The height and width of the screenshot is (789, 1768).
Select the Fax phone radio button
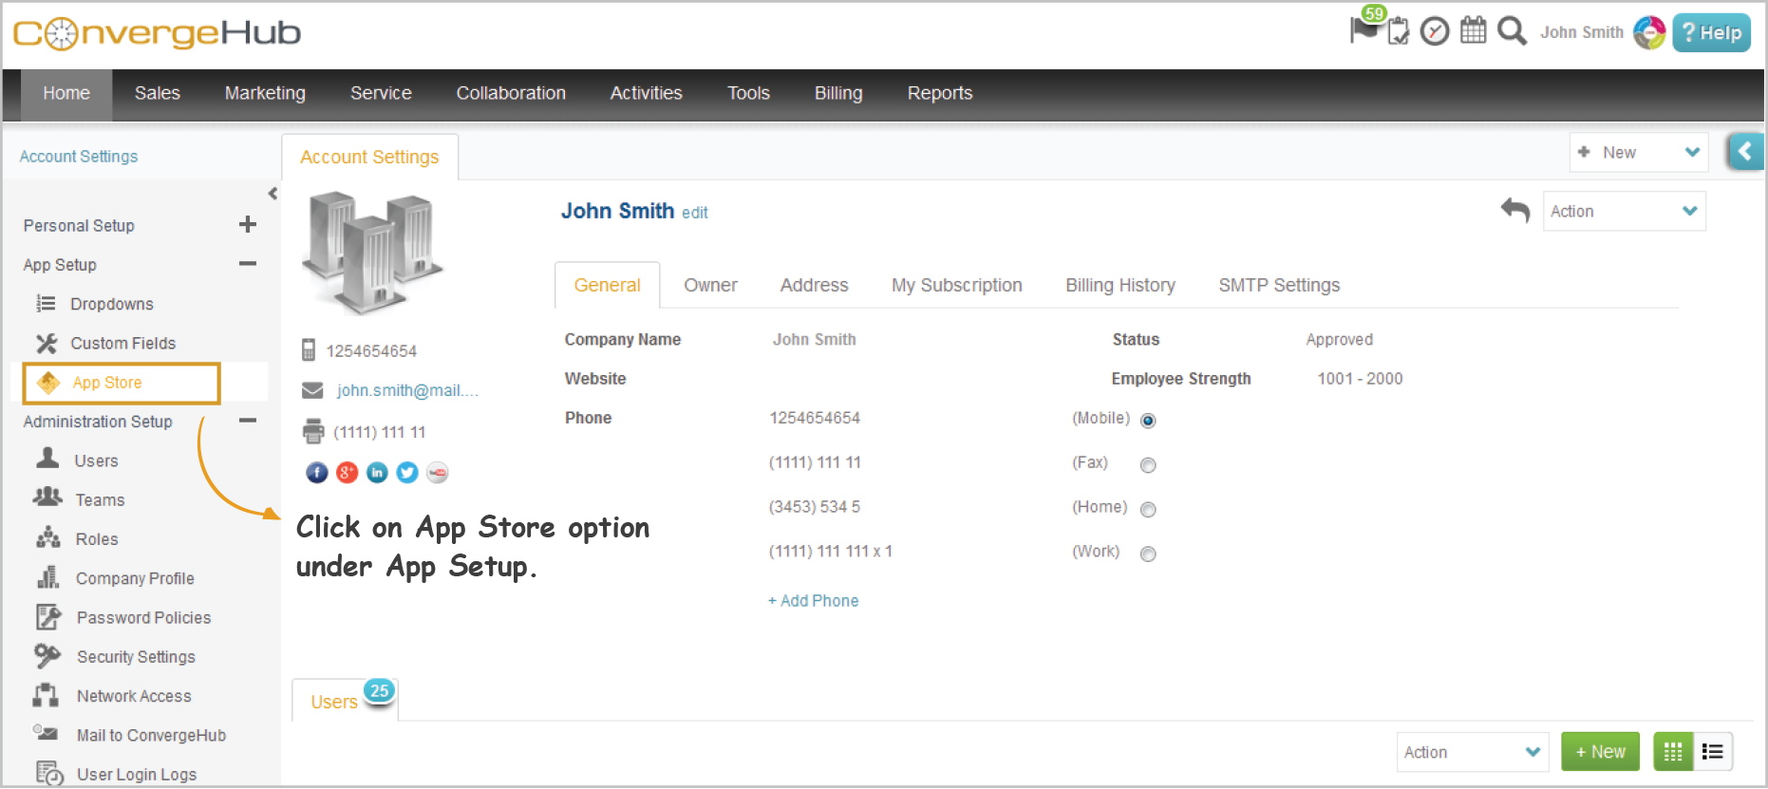pos(1148,465)
